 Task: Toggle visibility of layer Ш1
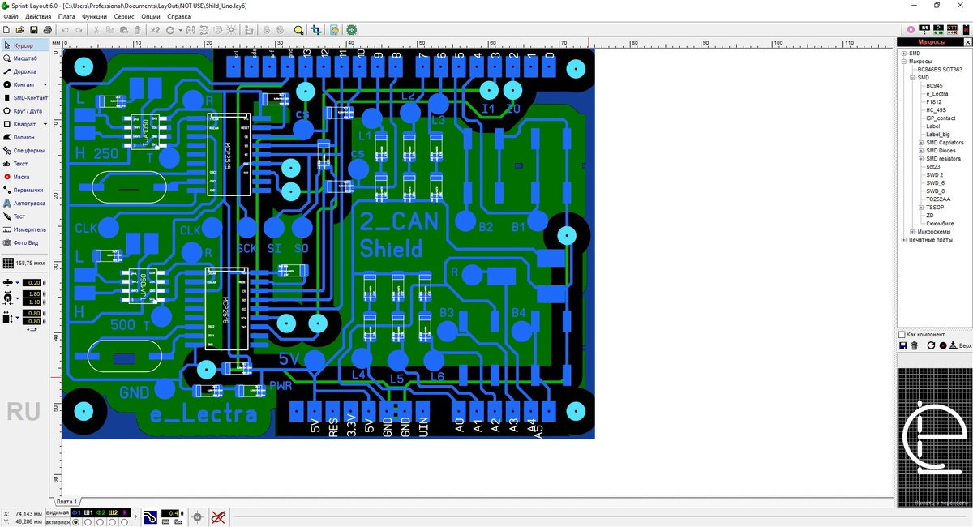point(89,512)
